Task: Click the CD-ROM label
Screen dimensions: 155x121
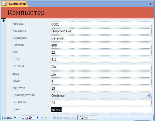Action: click(18, 66)
